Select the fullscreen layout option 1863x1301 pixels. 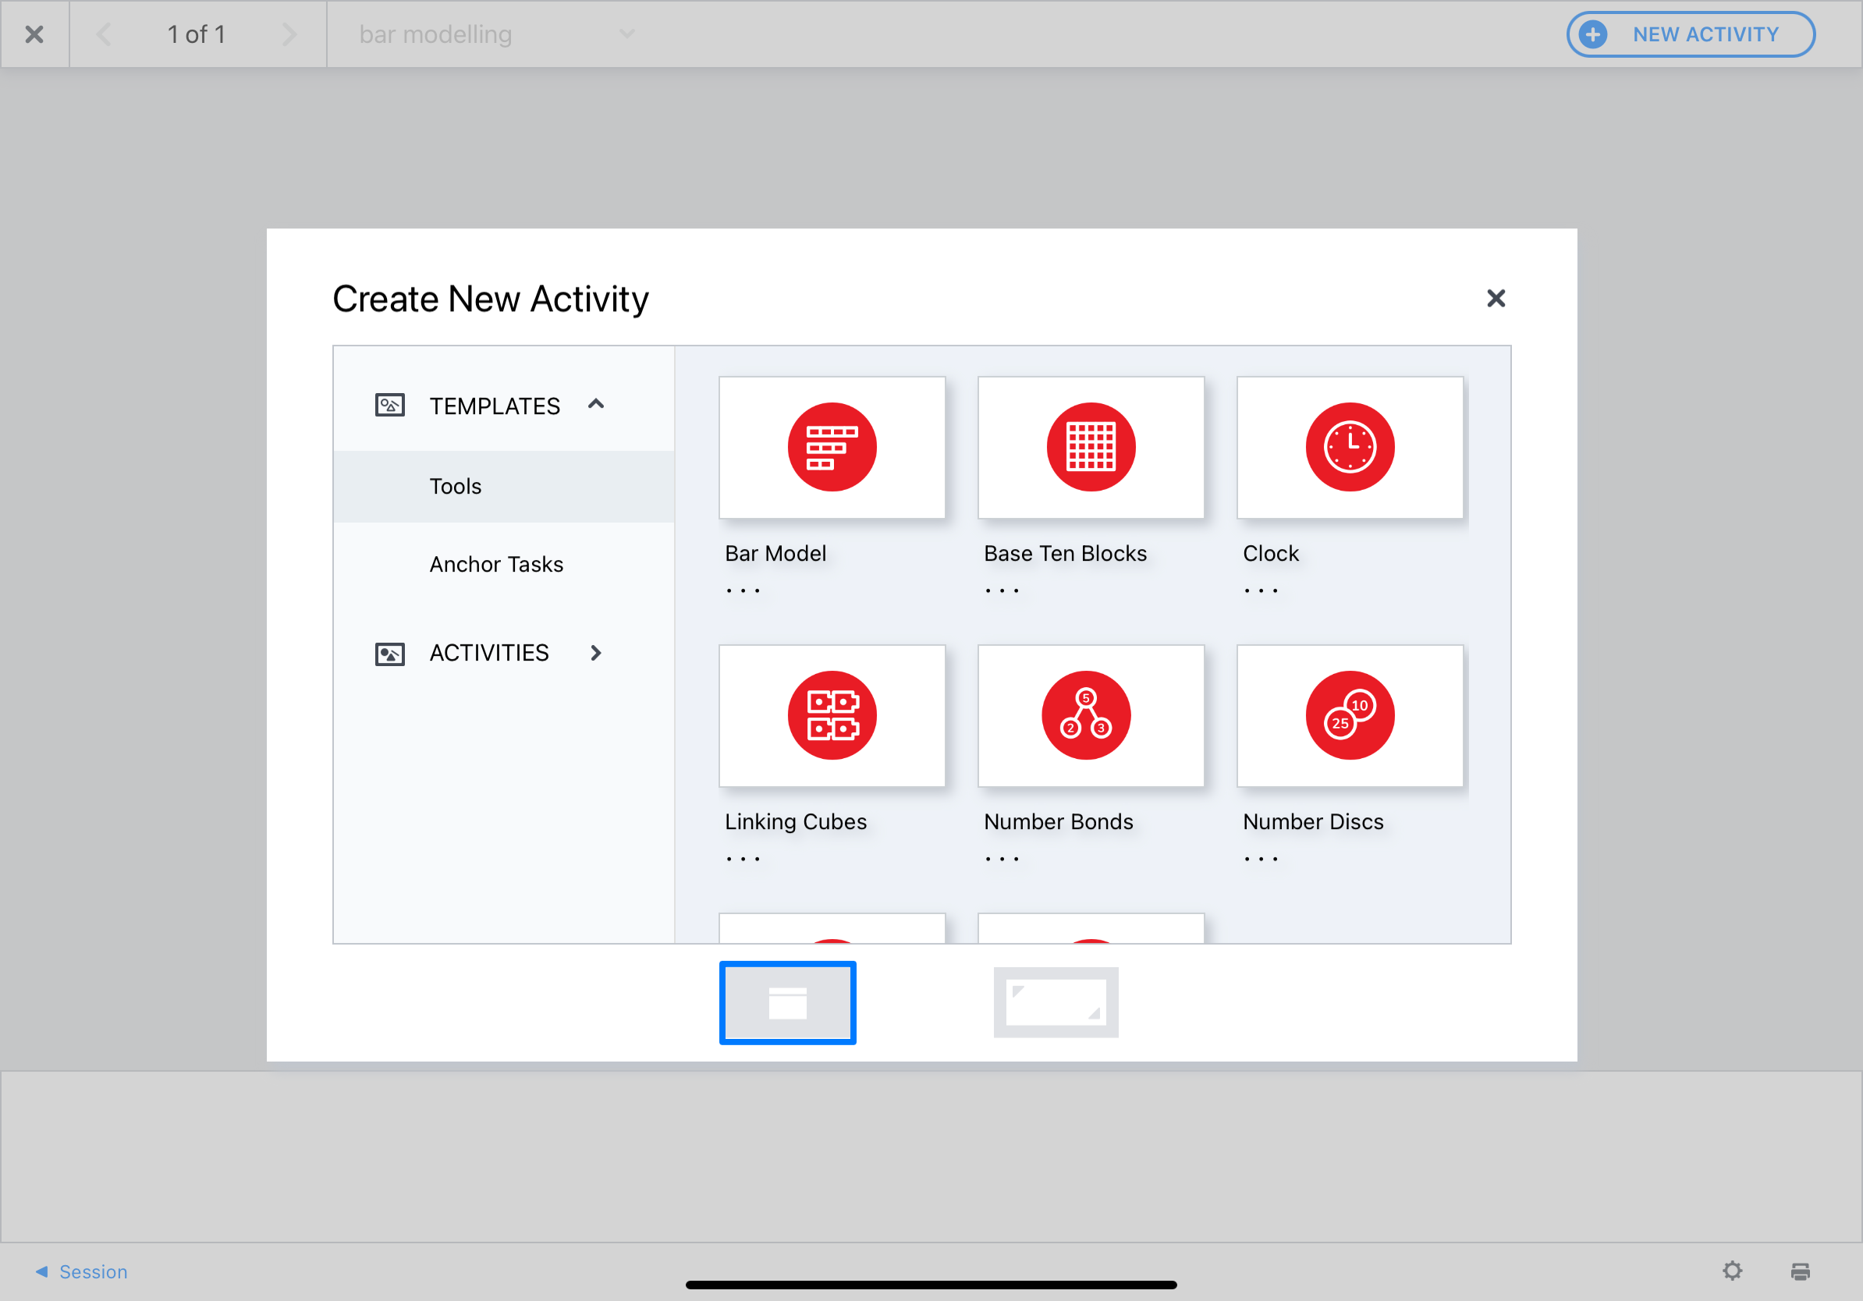click(x=1056, y=1002)
